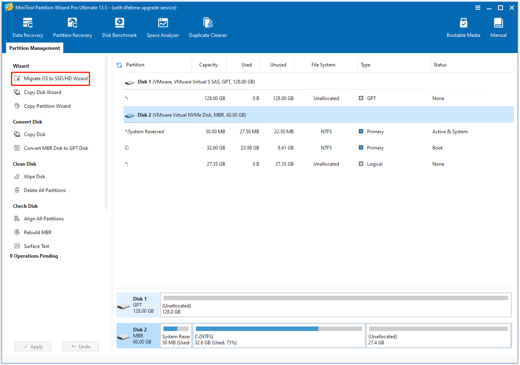
Task: Refresh the partition list
Action: 119,64
